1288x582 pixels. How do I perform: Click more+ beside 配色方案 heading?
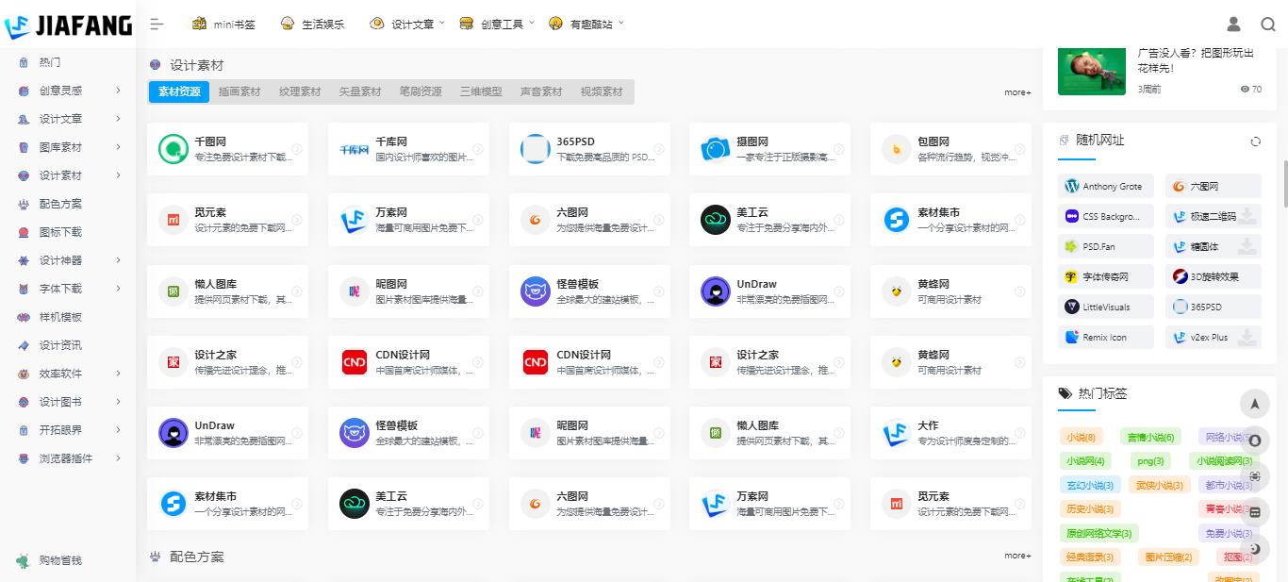click(x=1017, y=556)
